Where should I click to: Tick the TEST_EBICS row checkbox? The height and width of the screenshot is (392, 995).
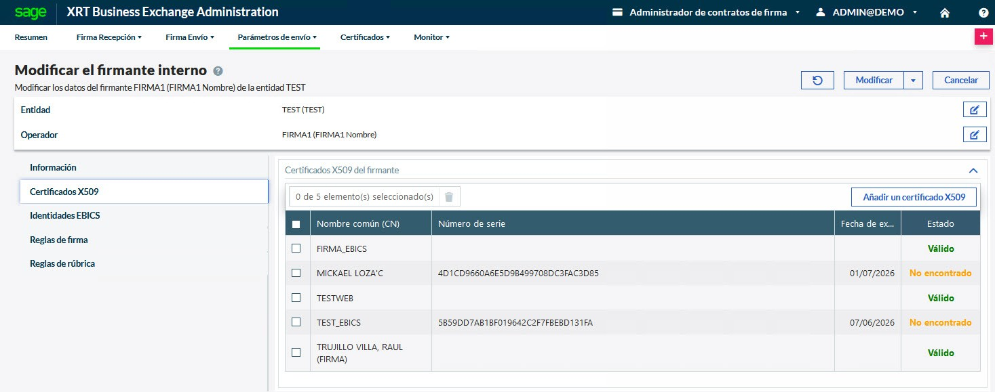point(296,322)
